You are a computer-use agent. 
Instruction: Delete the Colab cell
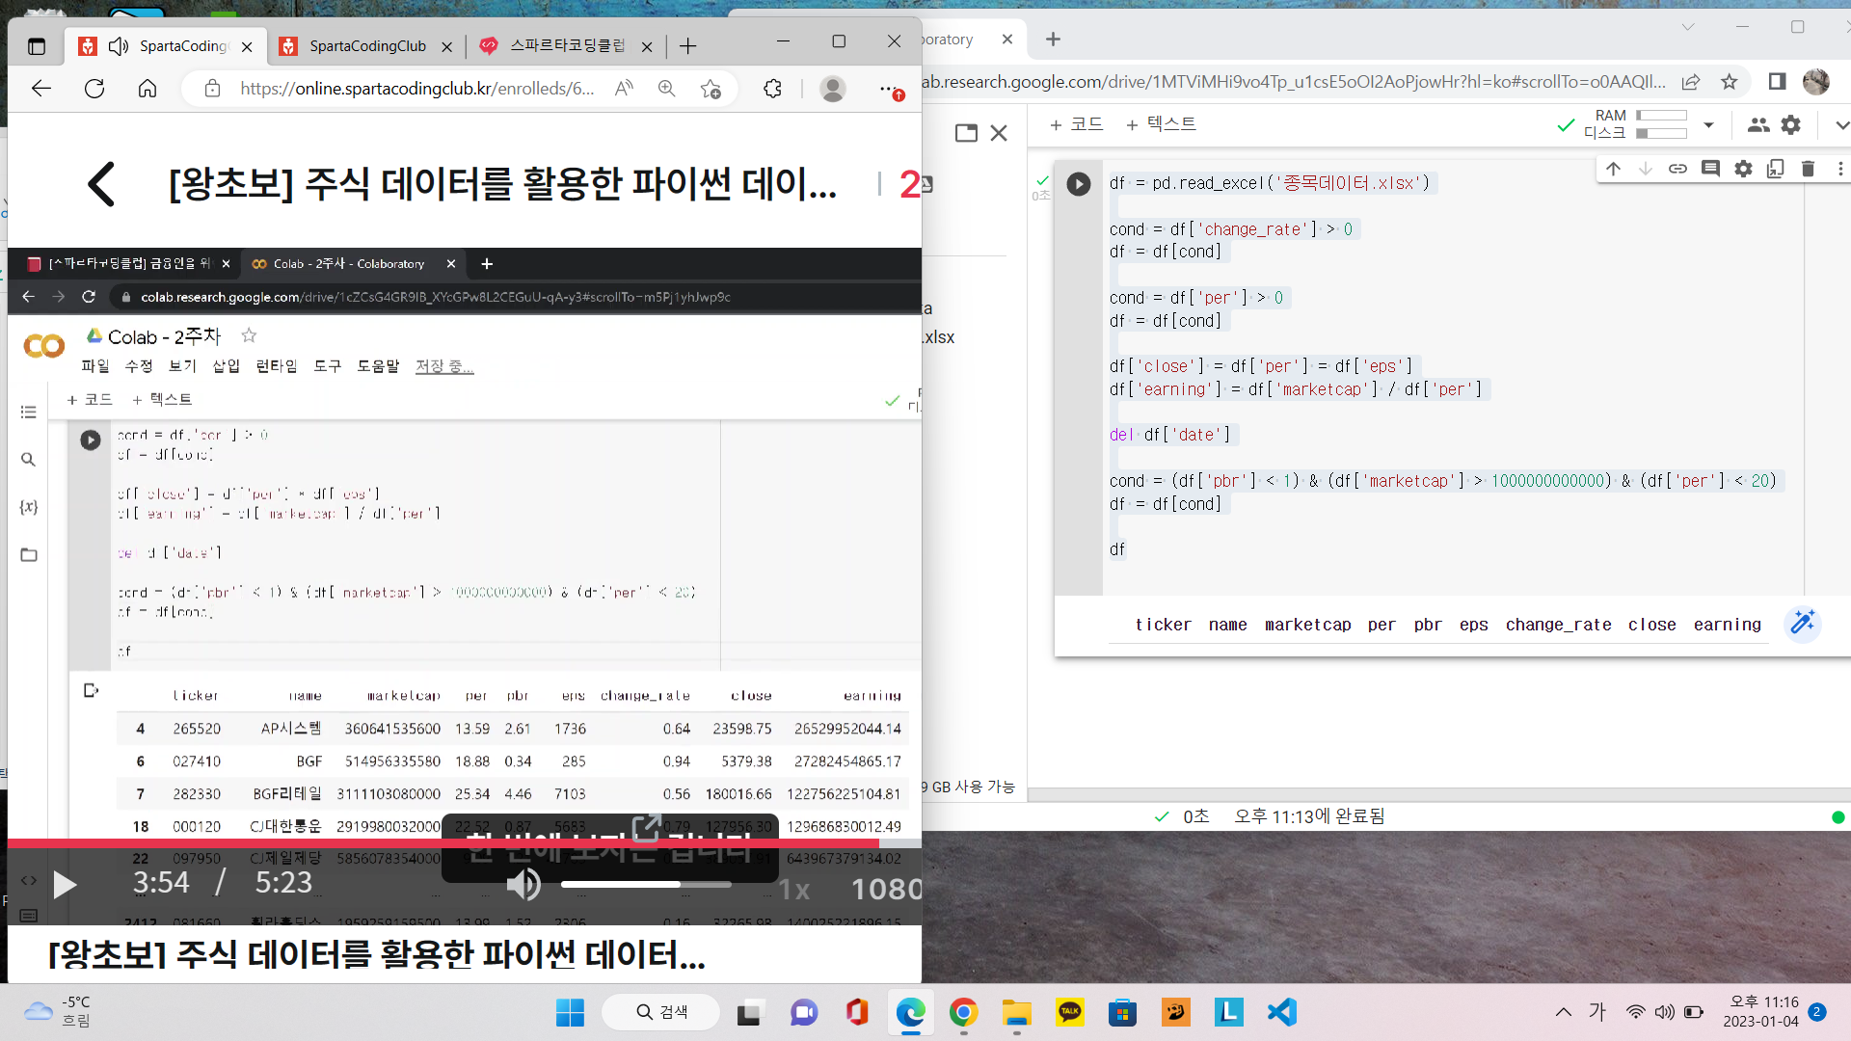(x=1808, y=169)
